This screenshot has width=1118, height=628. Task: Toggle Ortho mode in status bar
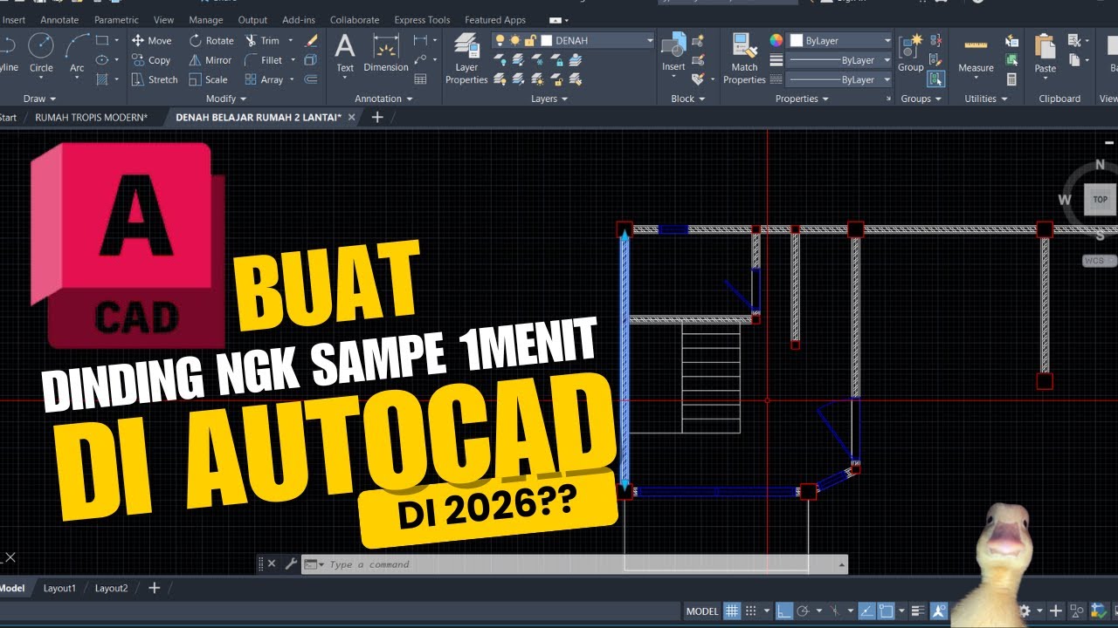tap(784, 611)
